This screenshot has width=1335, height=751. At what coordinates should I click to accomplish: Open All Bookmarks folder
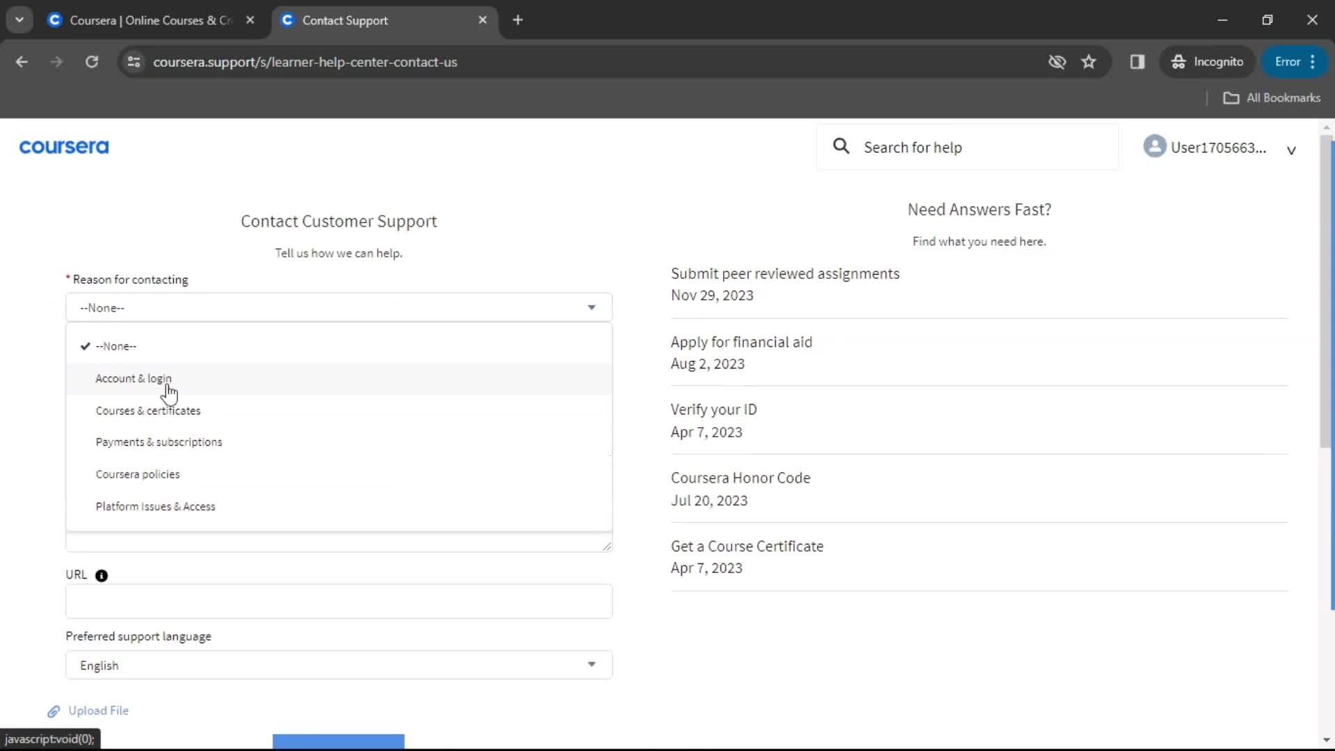(x=1272, y=98)
